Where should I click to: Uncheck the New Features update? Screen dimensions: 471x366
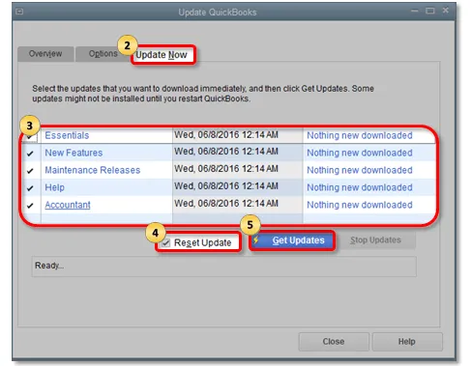(x=30, y=154)
